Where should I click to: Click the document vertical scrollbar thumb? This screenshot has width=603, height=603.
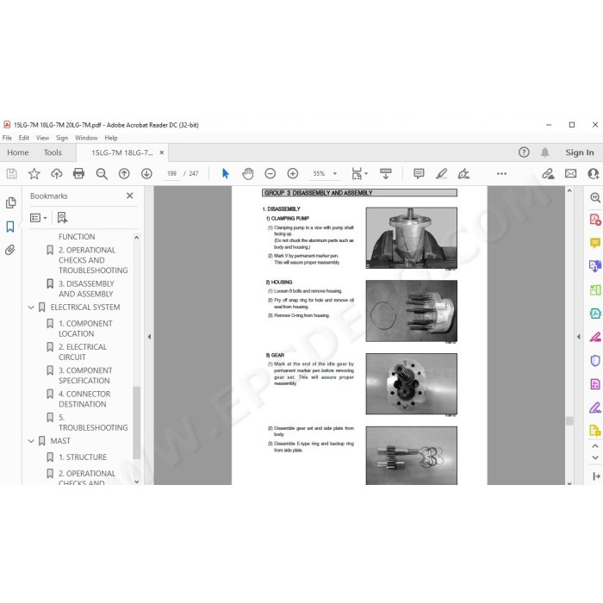pos(569,420)
